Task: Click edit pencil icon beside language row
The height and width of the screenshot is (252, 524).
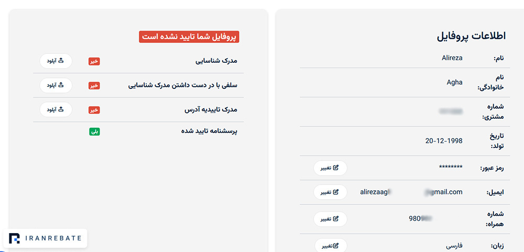Action: coord(336,246)
